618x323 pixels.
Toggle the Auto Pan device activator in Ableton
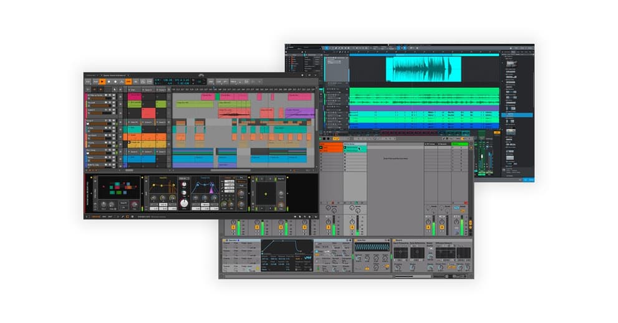356,240
